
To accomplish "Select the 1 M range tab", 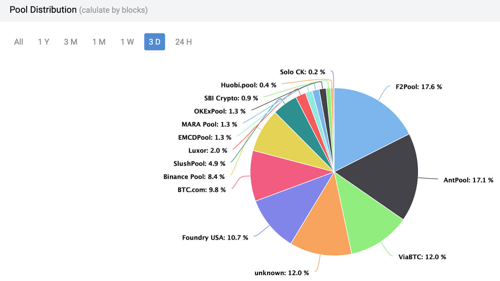I will point(99,42).
